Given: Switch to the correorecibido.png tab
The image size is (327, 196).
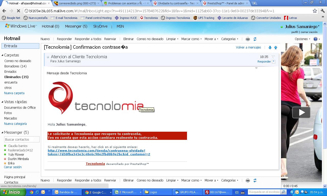Looking at the screenshot, I should 77,3.
